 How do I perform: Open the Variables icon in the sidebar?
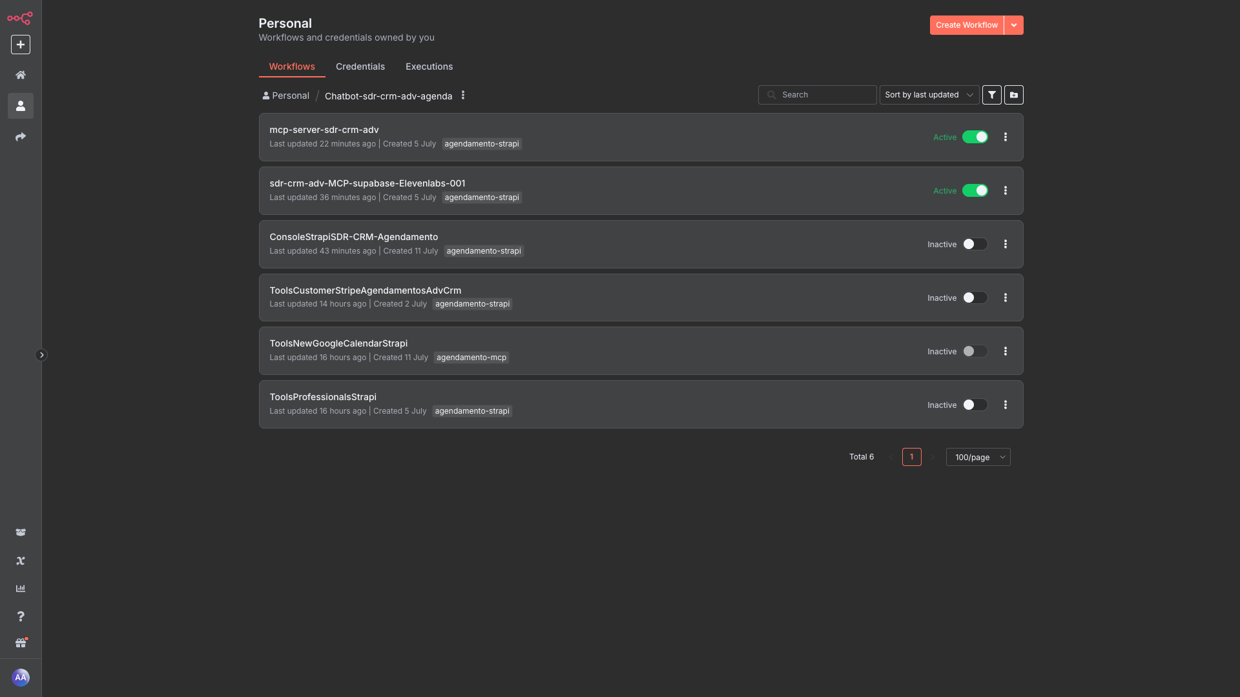click(x=21, y=561)
